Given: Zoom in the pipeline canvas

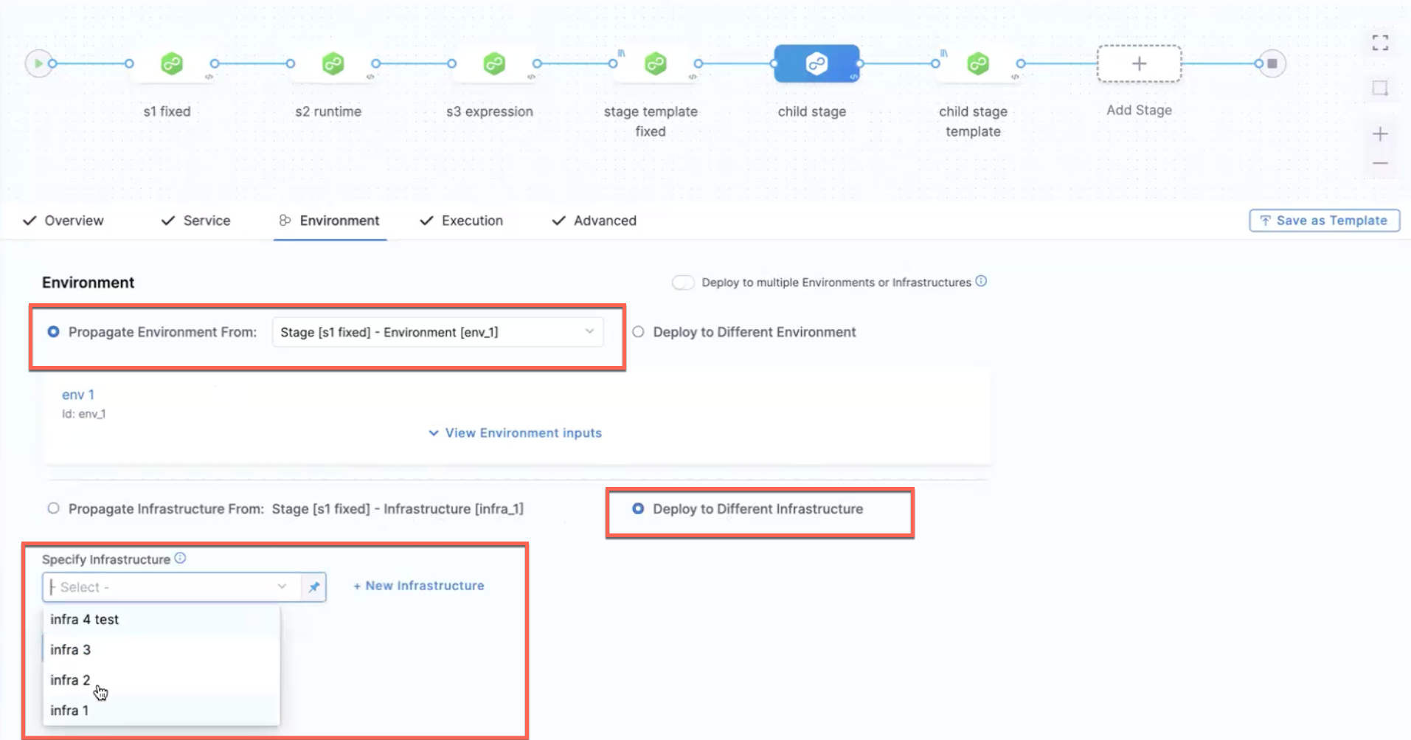Looking at the screenshot, I should (x=1380, y=134).
